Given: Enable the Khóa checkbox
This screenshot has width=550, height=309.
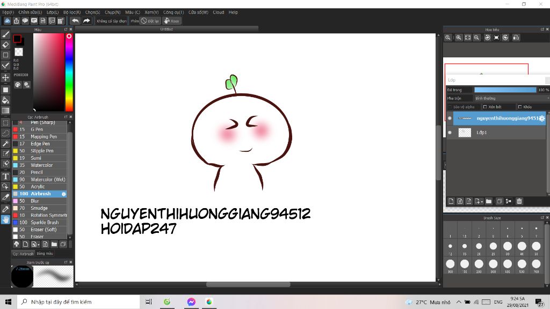Looking at the screenshot, I should click(x=520, y=107).
